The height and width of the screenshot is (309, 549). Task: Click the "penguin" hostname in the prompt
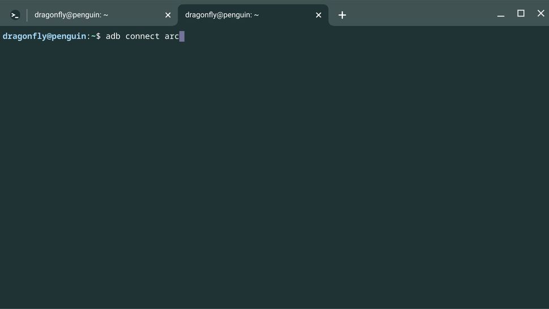click(68, 37)
